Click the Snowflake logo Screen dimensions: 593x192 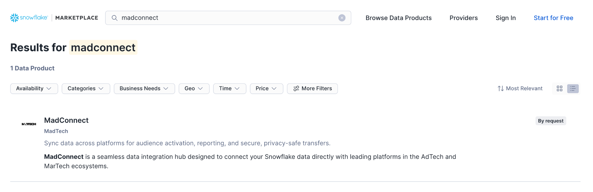(29, 18)
